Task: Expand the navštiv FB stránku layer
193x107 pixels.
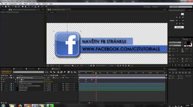Action: coord(9,84)
